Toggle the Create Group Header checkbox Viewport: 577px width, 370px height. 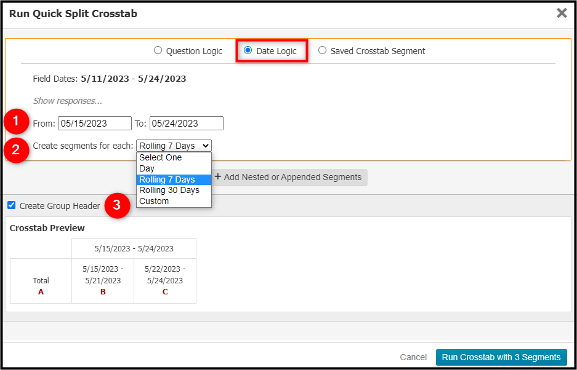coord(12,205)
